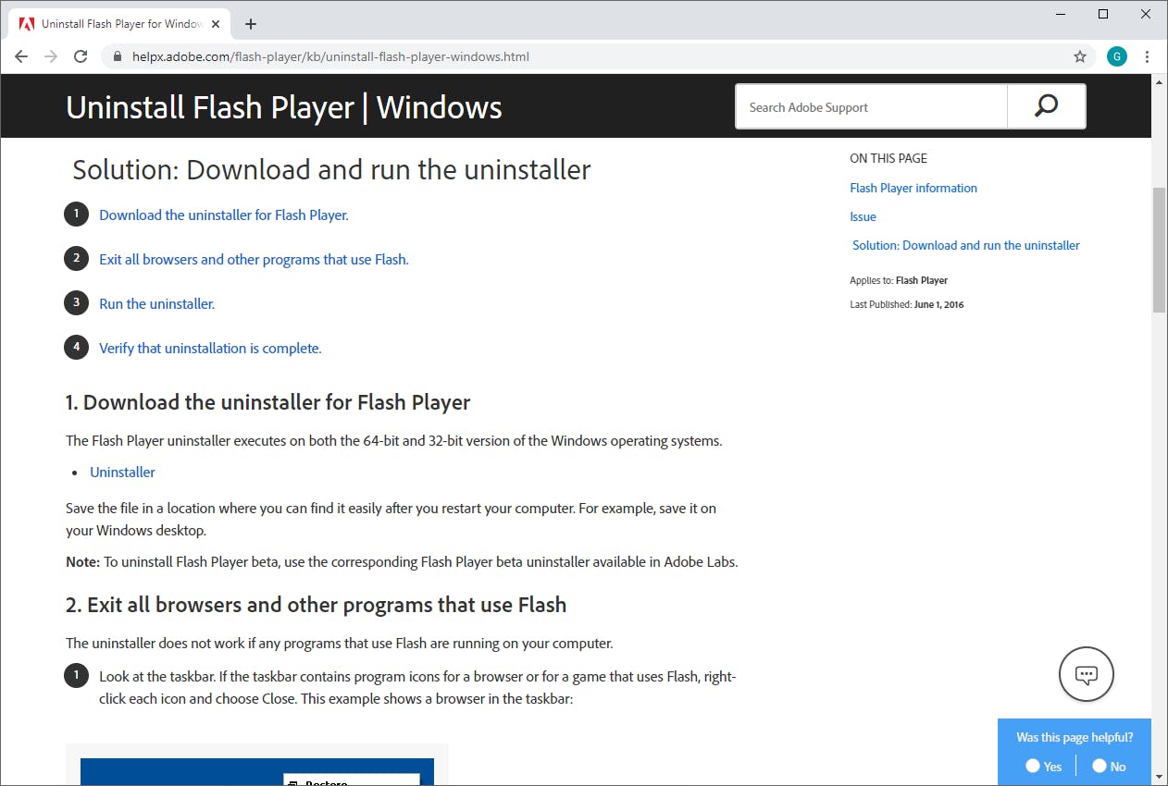Viewport: 1168px width, 786px height.
Task: Click 'Was this page helpful?' label
Action: (1075, 737)
